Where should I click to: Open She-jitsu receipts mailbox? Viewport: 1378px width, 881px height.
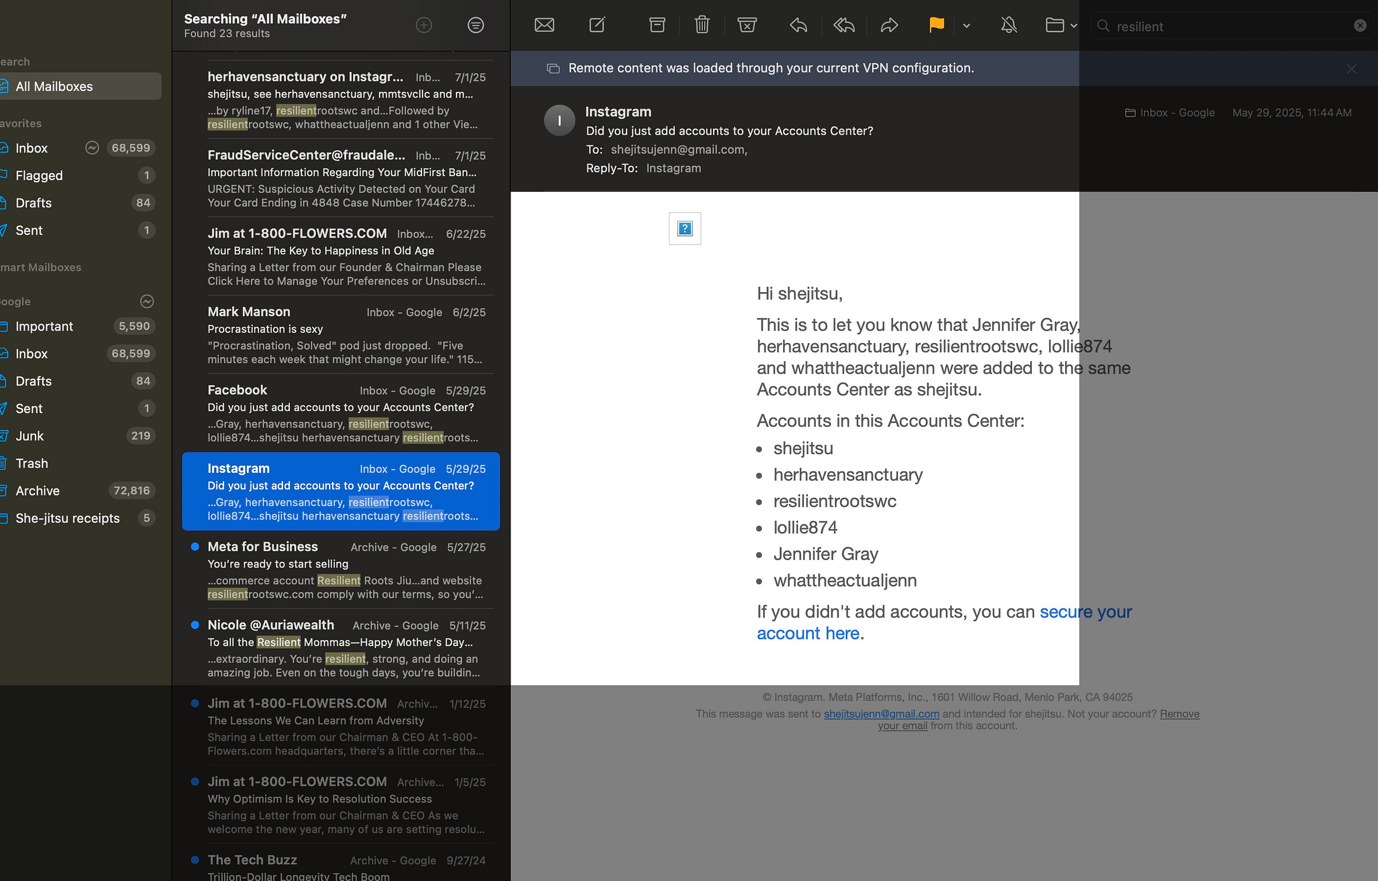(x=68, y=518)
